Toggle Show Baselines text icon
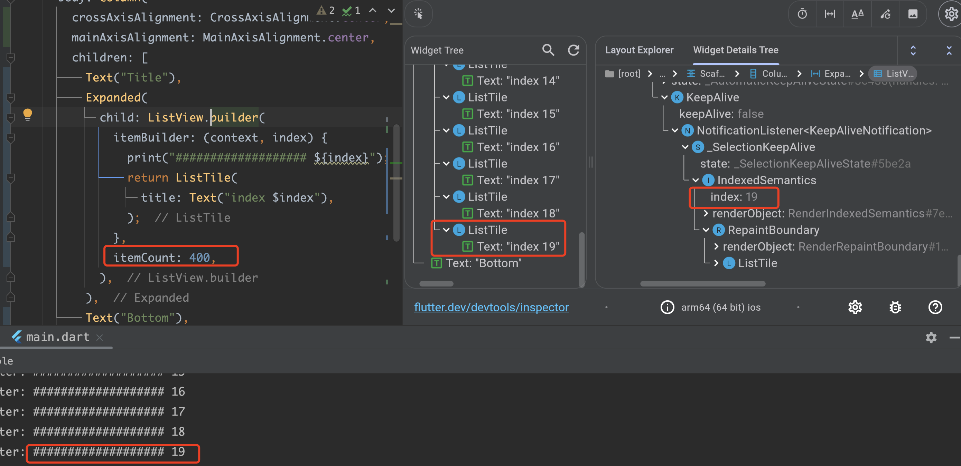961x466 pixels. [x=857, y=14]
